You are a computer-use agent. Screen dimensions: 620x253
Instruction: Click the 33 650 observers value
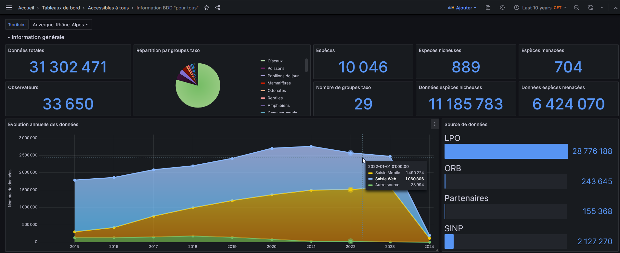click(x=68, y=104)
